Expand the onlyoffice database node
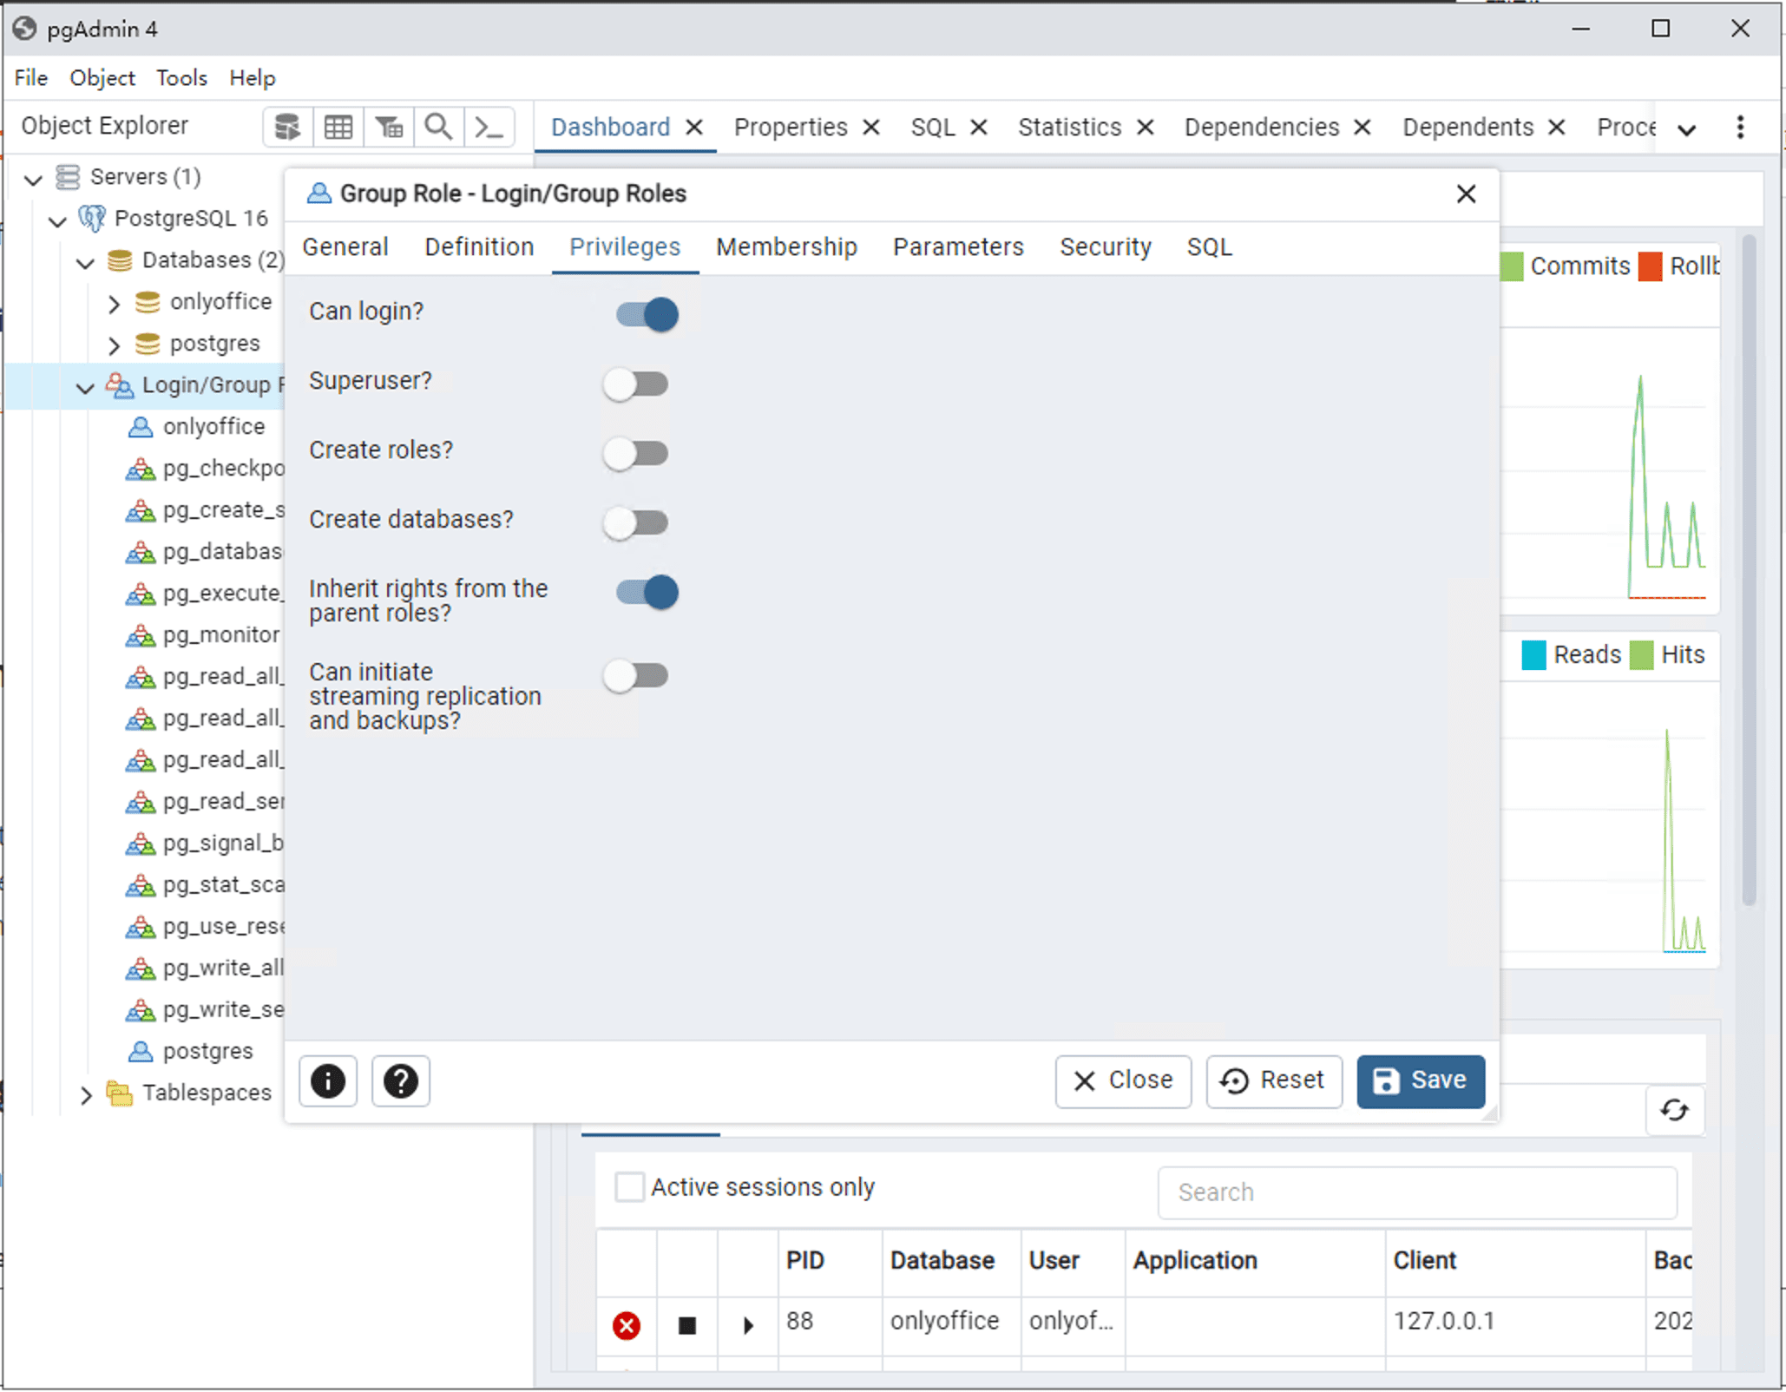Image resolution: width=1786 pixels, height=1392 pixels. tap(114, 303)
